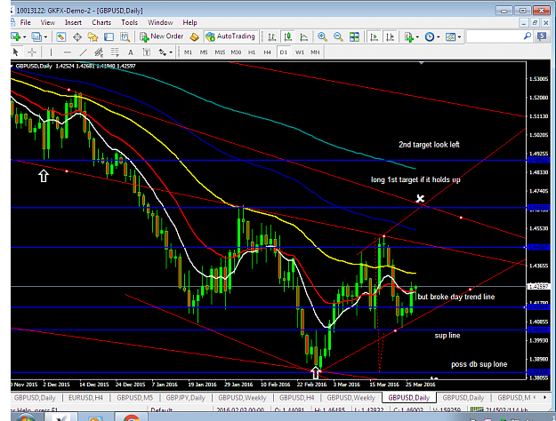Viewport: 556px width, 421px height.
Task: Pick the horizontal line drawing tool
Action: 67,52
